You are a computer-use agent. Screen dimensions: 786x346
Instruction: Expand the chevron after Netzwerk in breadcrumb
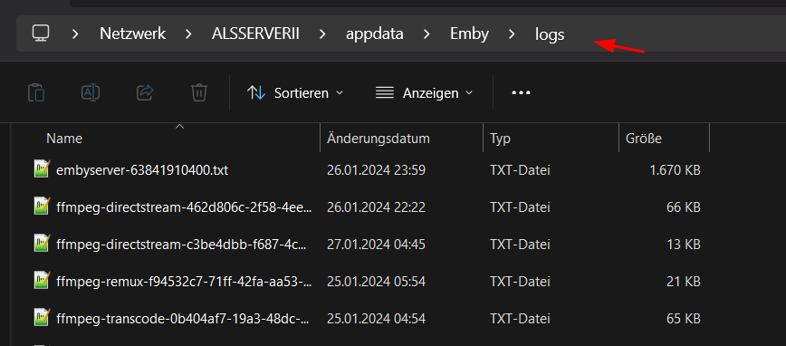(x=188, y=34)
